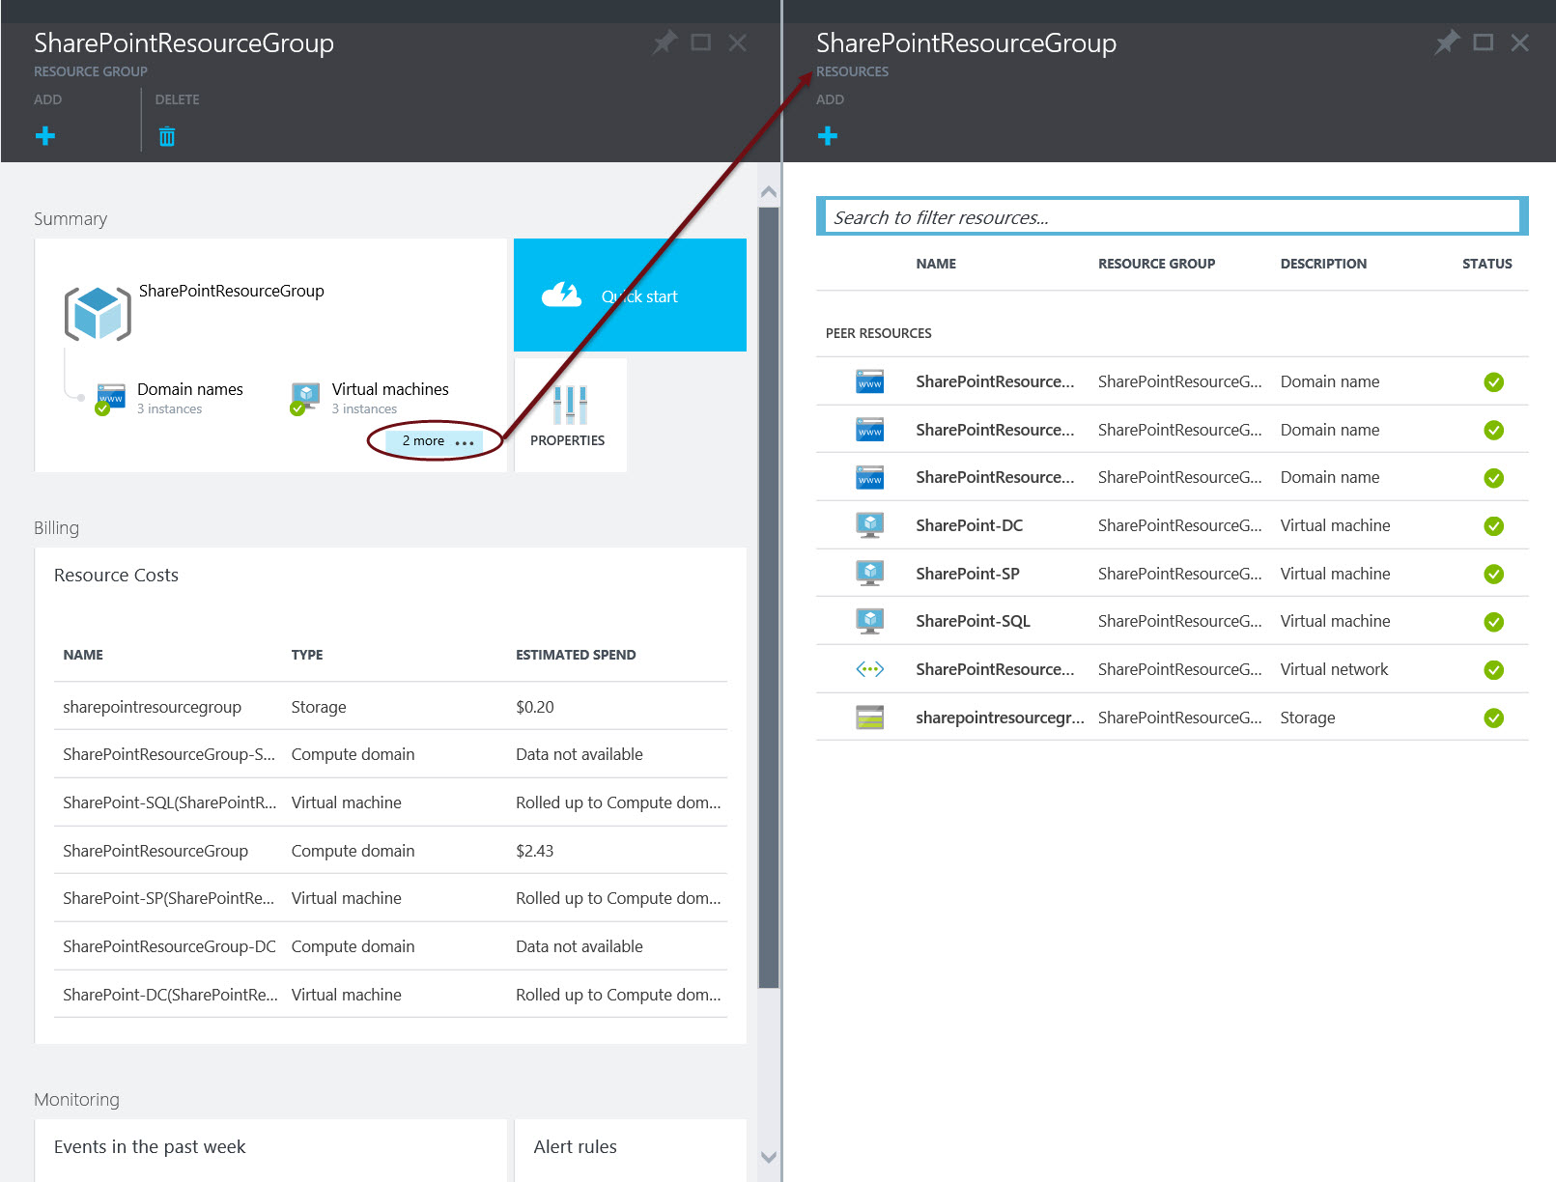This screenshot has width=1556, height=1182.
Task: Maximize the left Resource Group blade
Action: pos(701,42)
